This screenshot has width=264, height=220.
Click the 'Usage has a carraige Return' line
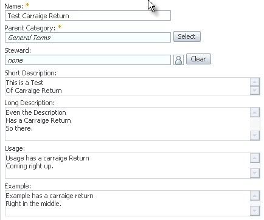[x=47, y=158]
